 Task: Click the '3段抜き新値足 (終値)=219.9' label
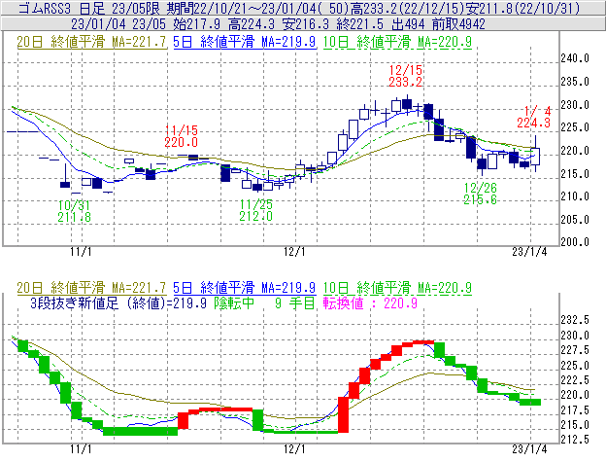click(118, 302)
